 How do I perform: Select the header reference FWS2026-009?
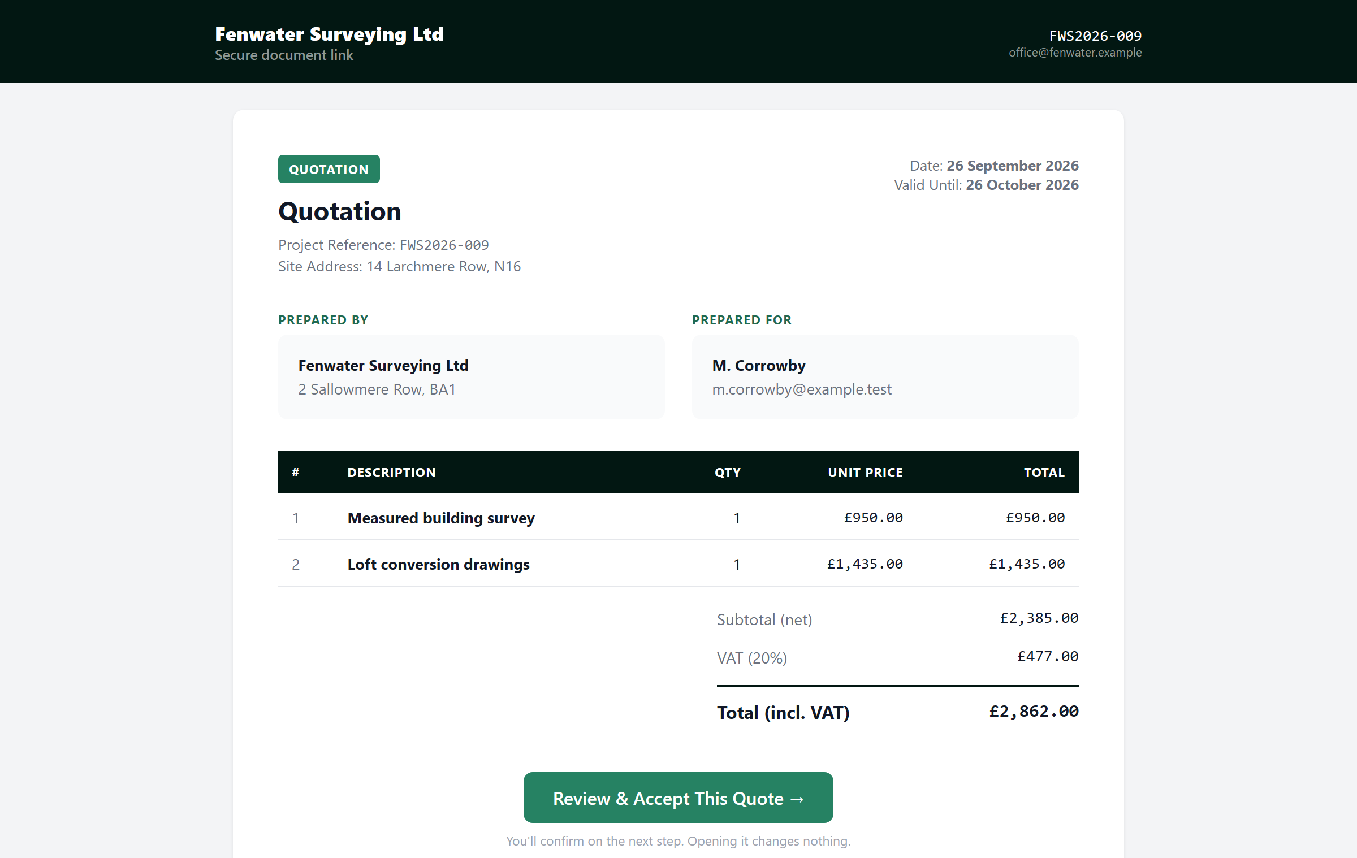pyautogui.click(x=1095, y=36)
